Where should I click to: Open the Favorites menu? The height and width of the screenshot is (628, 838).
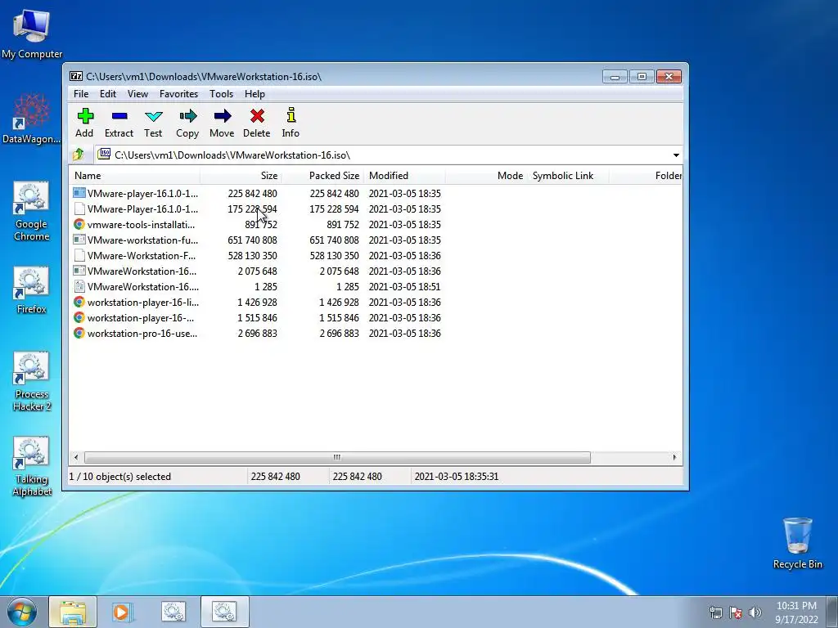[x=178, y=93]
